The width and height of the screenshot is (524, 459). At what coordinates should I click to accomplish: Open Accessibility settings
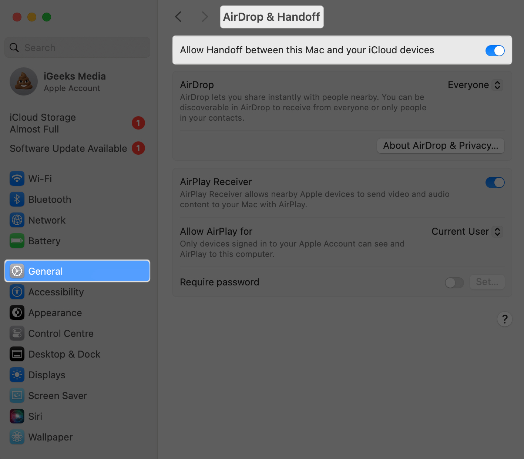click(x=56, y=292)
